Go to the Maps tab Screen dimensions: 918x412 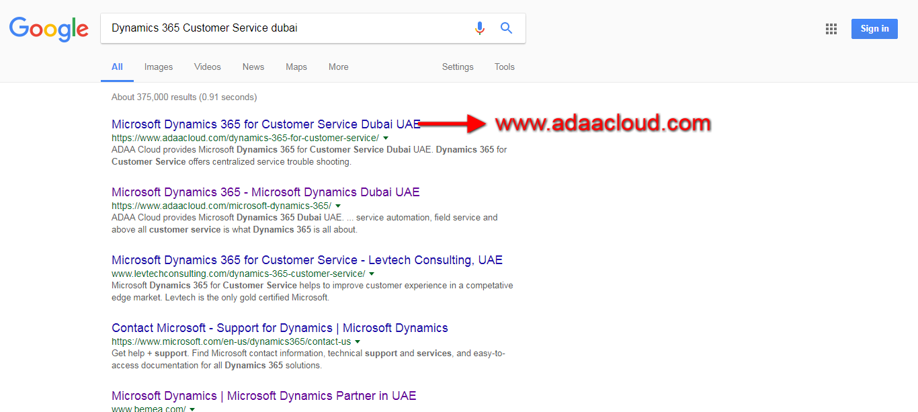(x=296, y=67)
